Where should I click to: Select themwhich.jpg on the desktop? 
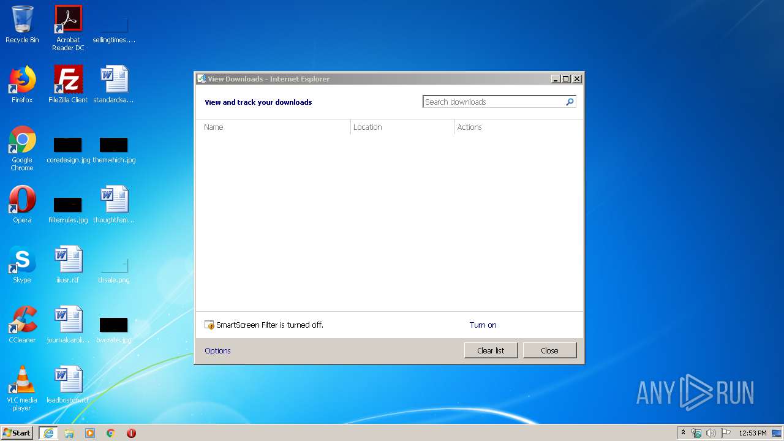point(114,150)
